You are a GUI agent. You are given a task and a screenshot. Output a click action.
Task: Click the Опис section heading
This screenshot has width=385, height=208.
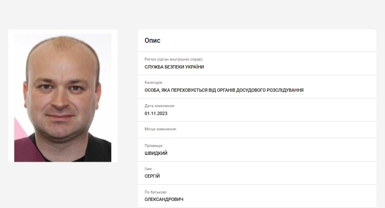(152, 40)
